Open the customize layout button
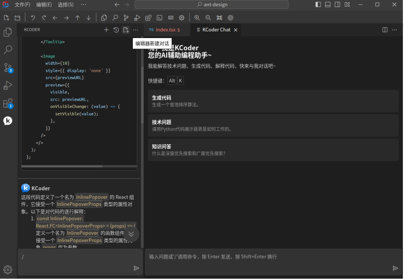 [x=347, y=4]
